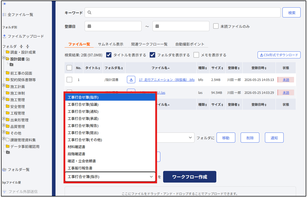Image resolution: width=307 pixels, height=197 pixels.
Task: Click the folder icon of 調査・設計成果
Action: click(x=8, y=52)
